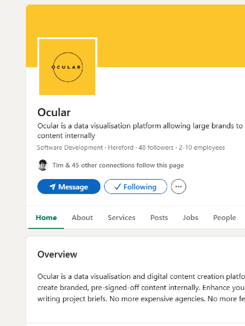Go to the Posts tab
This screenshot has height=326, width=245.
(x=159, y=218)
